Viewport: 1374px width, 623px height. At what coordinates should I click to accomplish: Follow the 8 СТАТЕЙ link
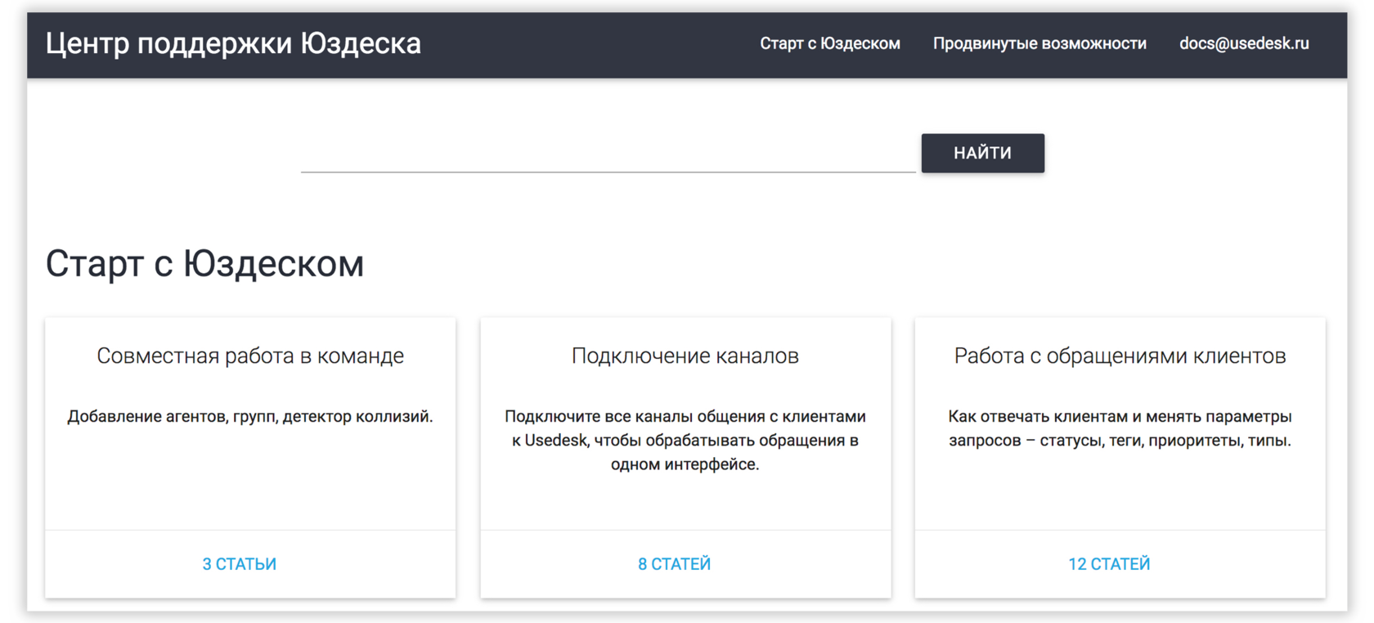(675, 564)
